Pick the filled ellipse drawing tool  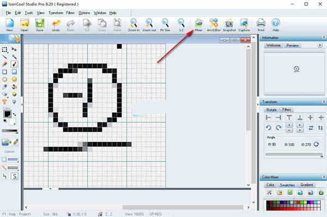click(x=14, y=79)
